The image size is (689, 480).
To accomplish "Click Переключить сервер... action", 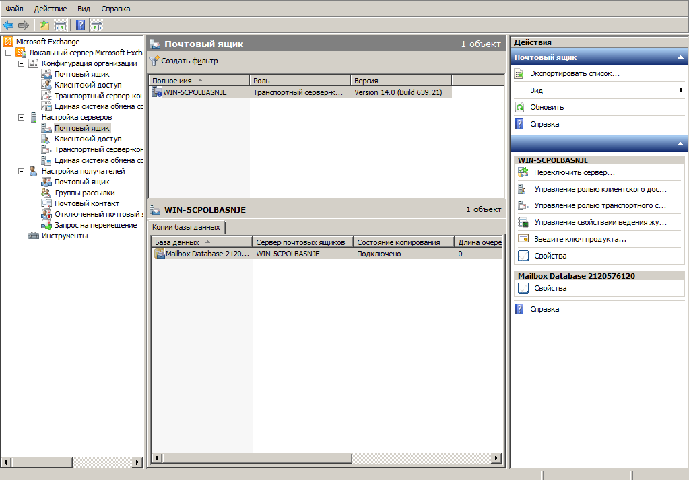I will click(x=575, y=172).
